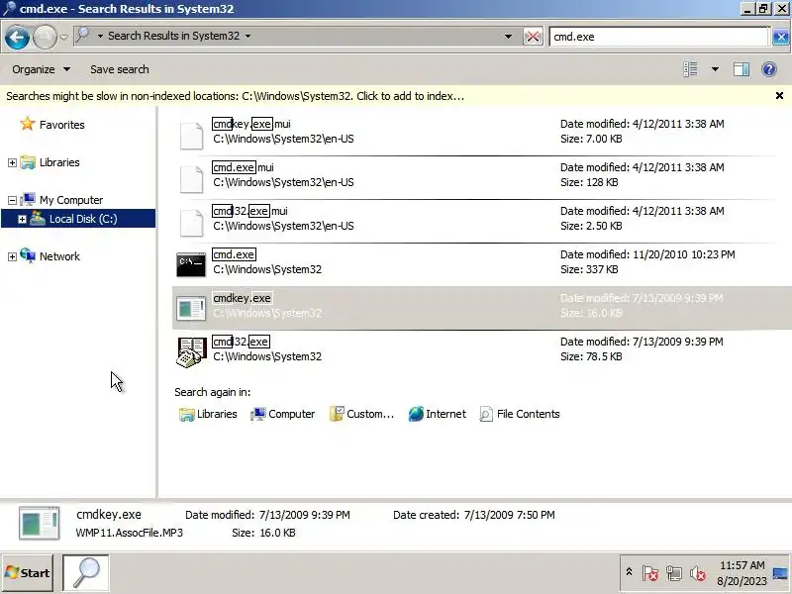Open the Start menu

[x=28, y=573]
